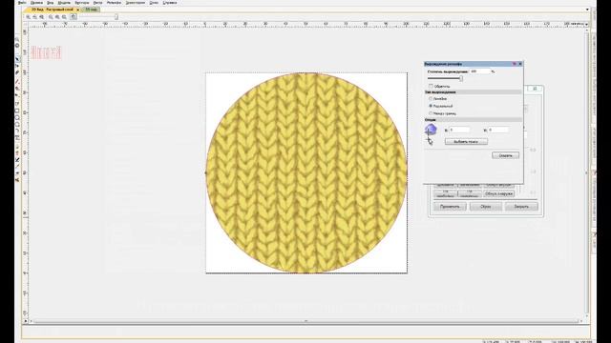Click the background dialog's top-right icon

tap(535, 89)
